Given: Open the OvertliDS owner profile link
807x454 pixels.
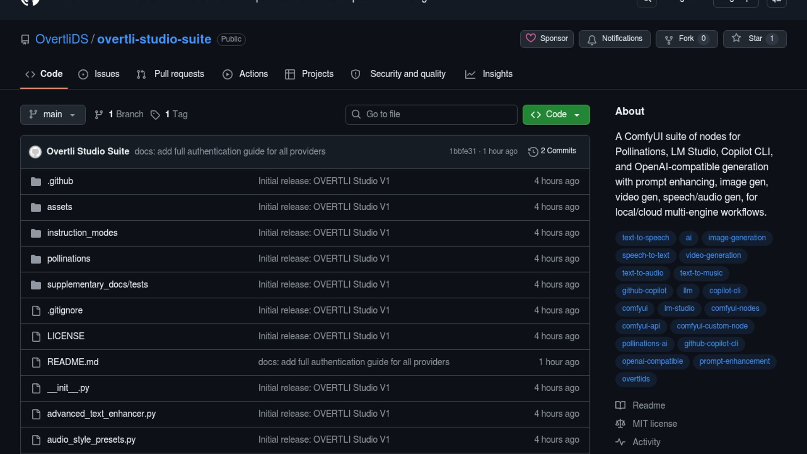Looking at the screenshot, I should tap(62, 39).
